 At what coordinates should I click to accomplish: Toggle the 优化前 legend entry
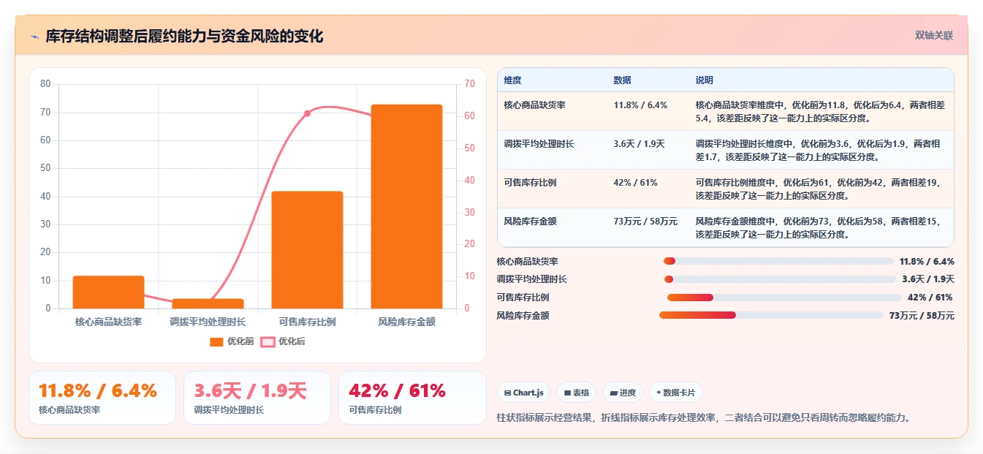(232, 341)
